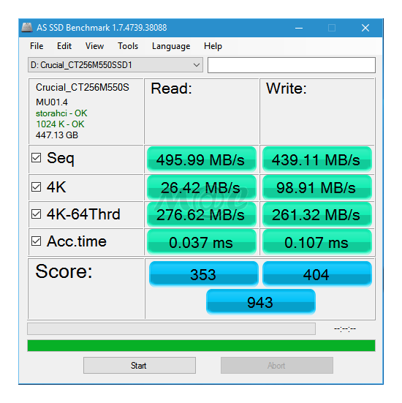Uncheck the 4K test checkbox
The image size is (402, 403).
(37, 187)
